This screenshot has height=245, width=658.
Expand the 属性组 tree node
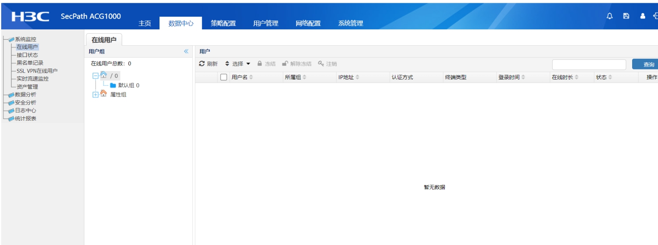(95, 95)
